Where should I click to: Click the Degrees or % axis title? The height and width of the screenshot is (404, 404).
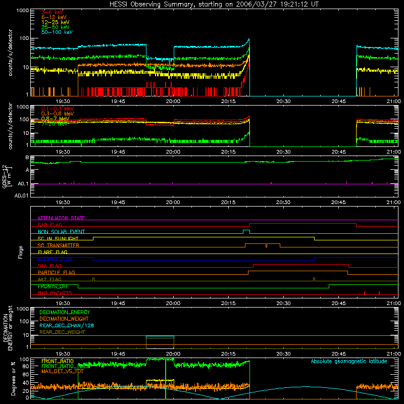(13, 378)
